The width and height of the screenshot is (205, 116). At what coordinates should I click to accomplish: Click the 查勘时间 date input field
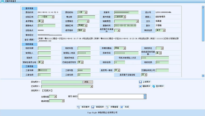tap(125, 26)
